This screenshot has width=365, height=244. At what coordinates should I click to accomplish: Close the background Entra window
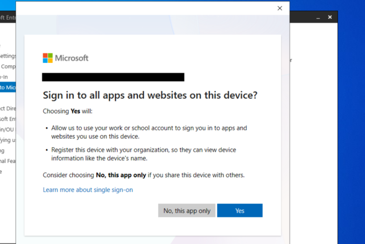(330, 17)
